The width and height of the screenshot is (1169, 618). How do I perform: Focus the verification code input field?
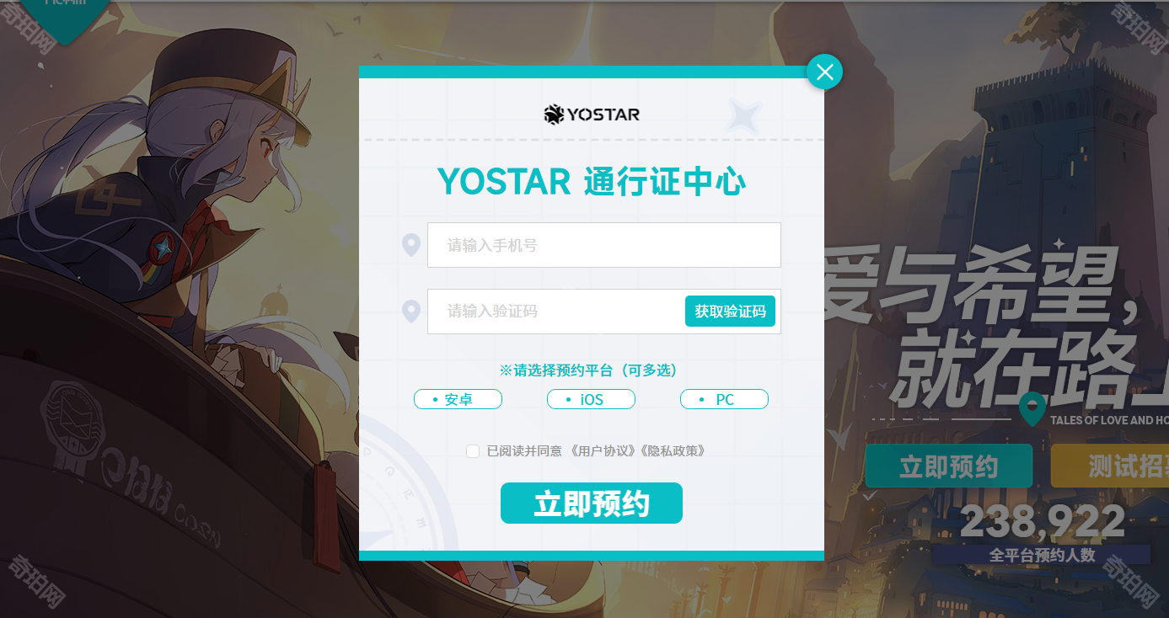(x=556, y=312)
